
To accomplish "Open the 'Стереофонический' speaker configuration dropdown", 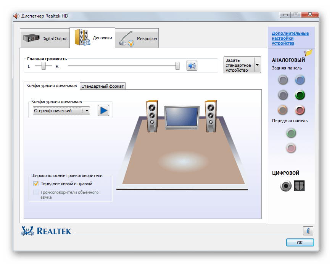I will (x=61, y=111).
